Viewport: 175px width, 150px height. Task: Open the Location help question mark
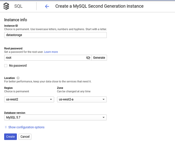18,78
